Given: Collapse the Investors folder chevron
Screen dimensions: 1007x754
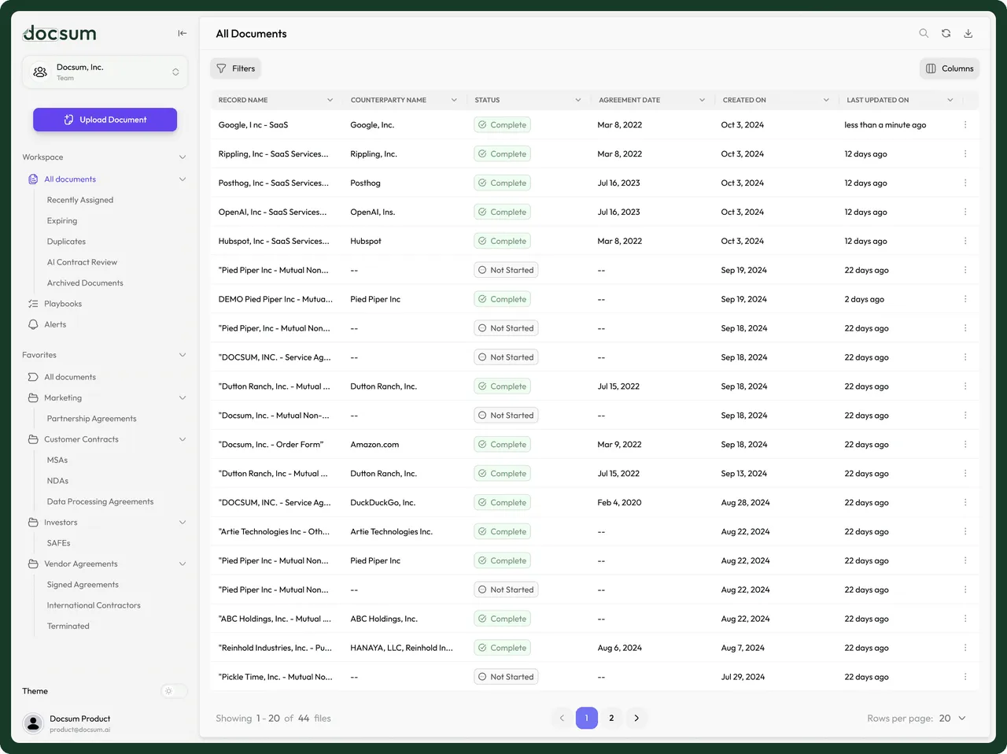Looking at the screenshot, I should [x=183, y=523].
